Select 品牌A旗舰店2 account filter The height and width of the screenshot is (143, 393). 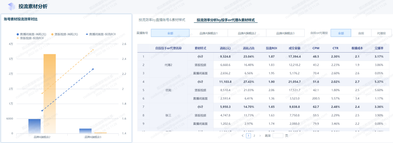click(247, 33)
